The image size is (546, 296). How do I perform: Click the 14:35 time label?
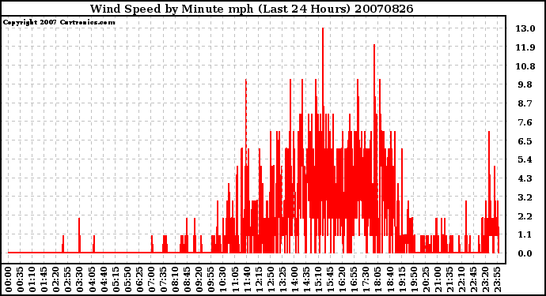pos(306,280)
